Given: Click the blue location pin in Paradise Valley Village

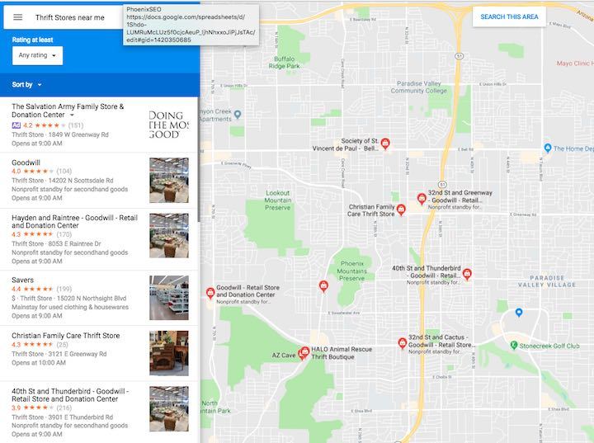Looking at the screenshot, I should point(519,313).
